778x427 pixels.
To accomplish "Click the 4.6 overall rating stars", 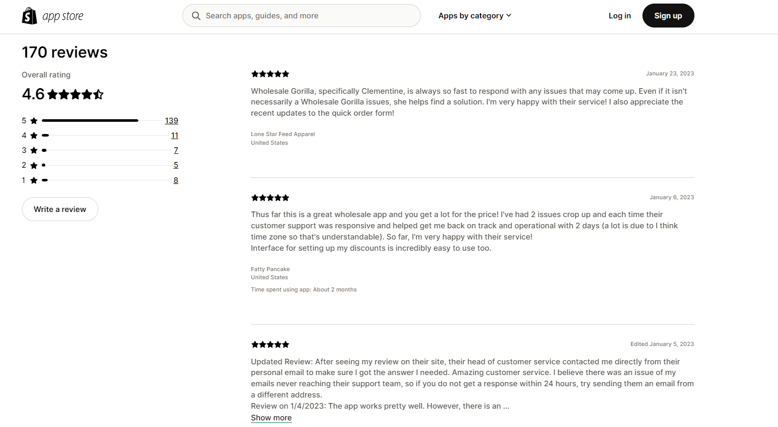I will (x=75, y=94).
